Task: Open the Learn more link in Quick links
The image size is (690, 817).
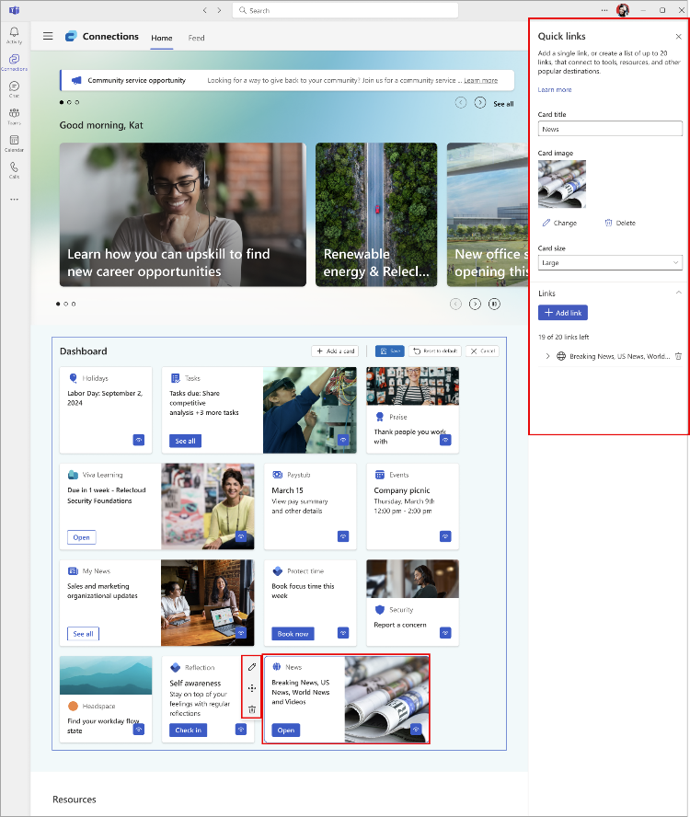Action: [555, 89]
